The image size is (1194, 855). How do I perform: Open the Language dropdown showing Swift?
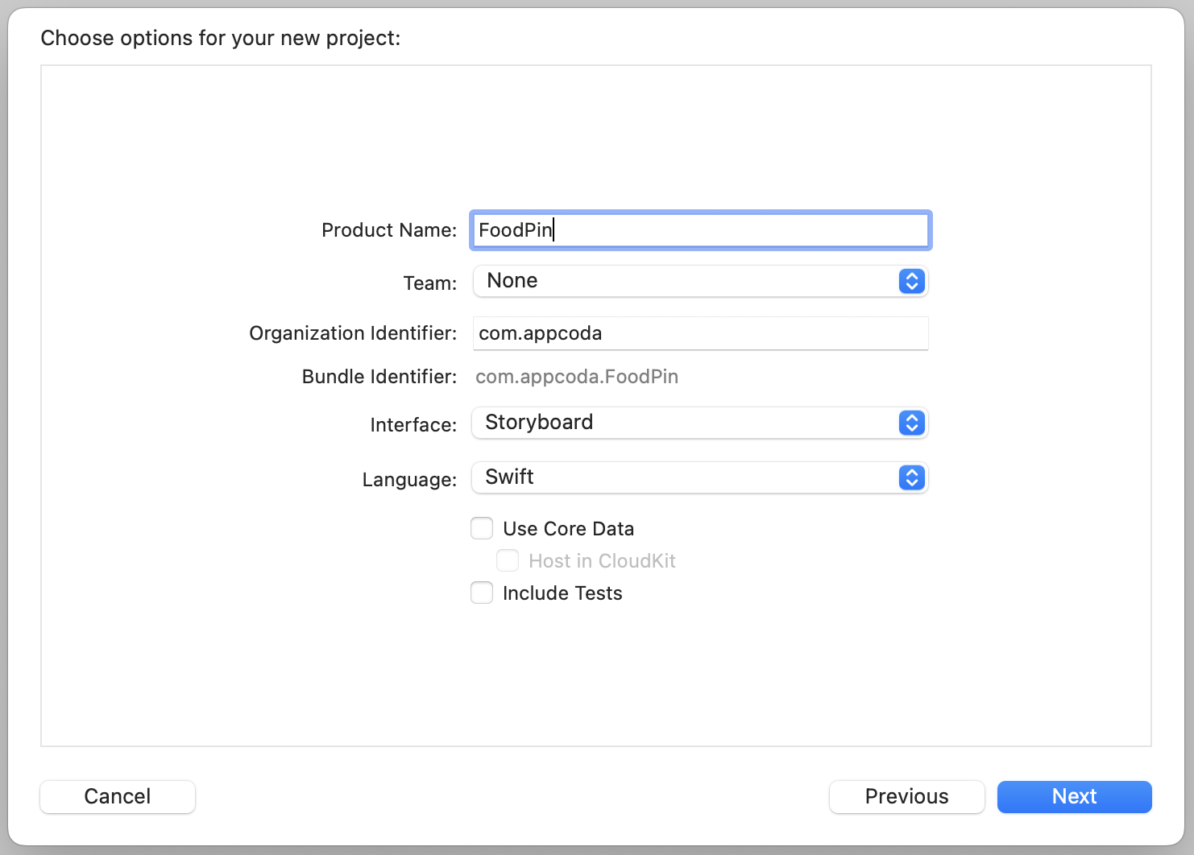click(x=699, y=477)
